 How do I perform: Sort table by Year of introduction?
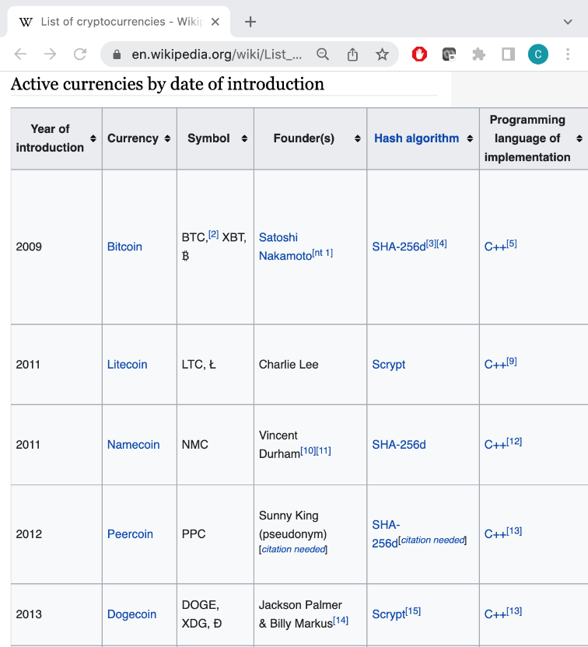[93, 138]
